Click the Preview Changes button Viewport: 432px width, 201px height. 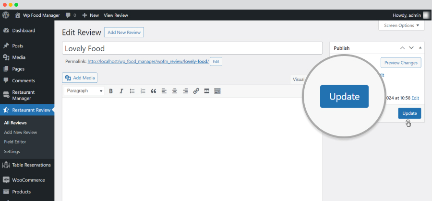pos(401,63)
